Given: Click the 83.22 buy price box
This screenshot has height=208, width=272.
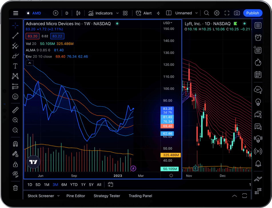Looking at the screenshot, I should [57, 36].
